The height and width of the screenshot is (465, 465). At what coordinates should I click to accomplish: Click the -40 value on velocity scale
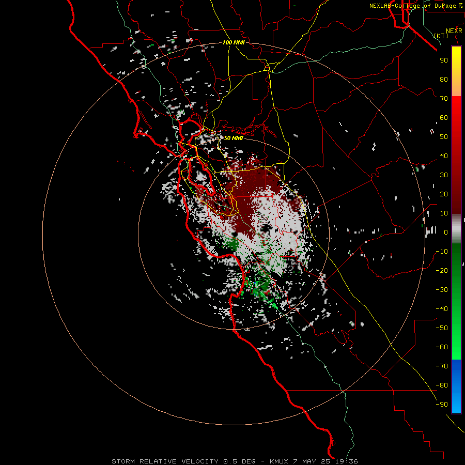coord(442,309)
